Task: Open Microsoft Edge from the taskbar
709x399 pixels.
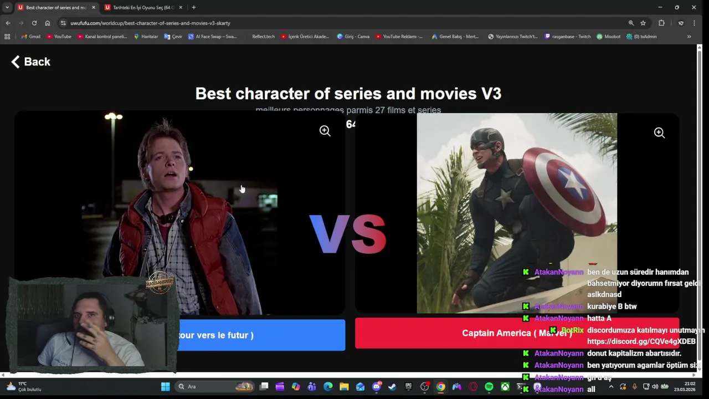Action: (x=328, y=387)
